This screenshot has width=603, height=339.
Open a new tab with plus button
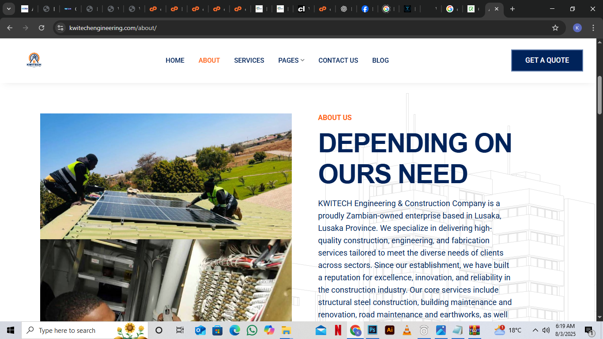[x=512, y=9]
